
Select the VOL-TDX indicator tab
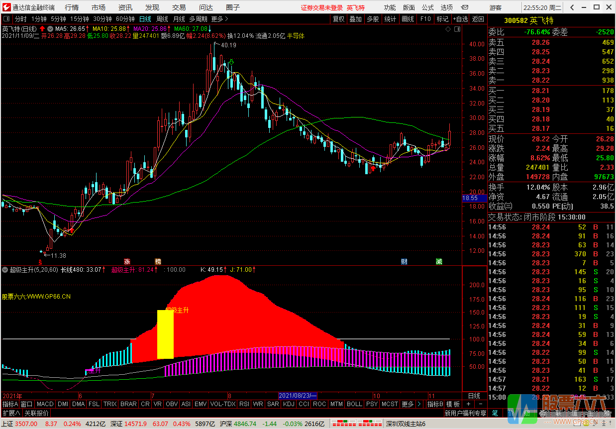(223, 404)
